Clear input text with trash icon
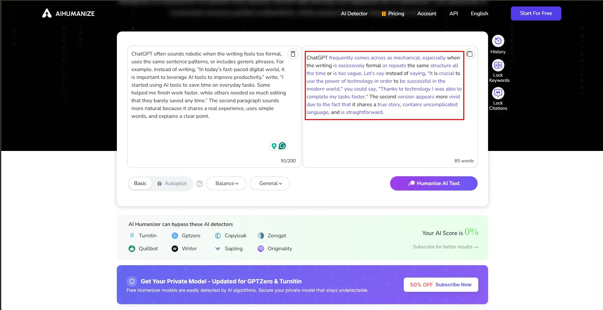 tap(293, 54)
